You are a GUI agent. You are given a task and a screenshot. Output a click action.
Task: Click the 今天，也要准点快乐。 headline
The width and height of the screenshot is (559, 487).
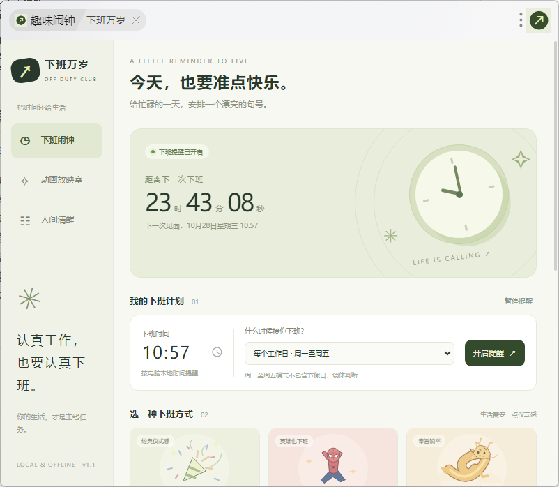pos(209,82)
